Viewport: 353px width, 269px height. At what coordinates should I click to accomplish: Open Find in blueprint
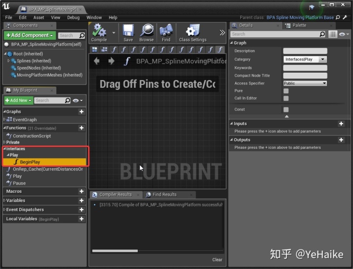pos(166,33)
